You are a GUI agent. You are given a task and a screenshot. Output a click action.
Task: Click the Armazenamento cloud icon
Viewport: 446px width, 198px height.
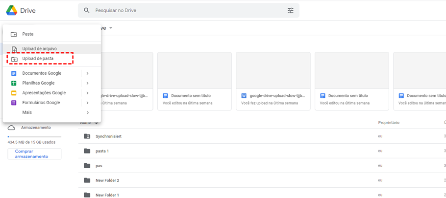11,128
